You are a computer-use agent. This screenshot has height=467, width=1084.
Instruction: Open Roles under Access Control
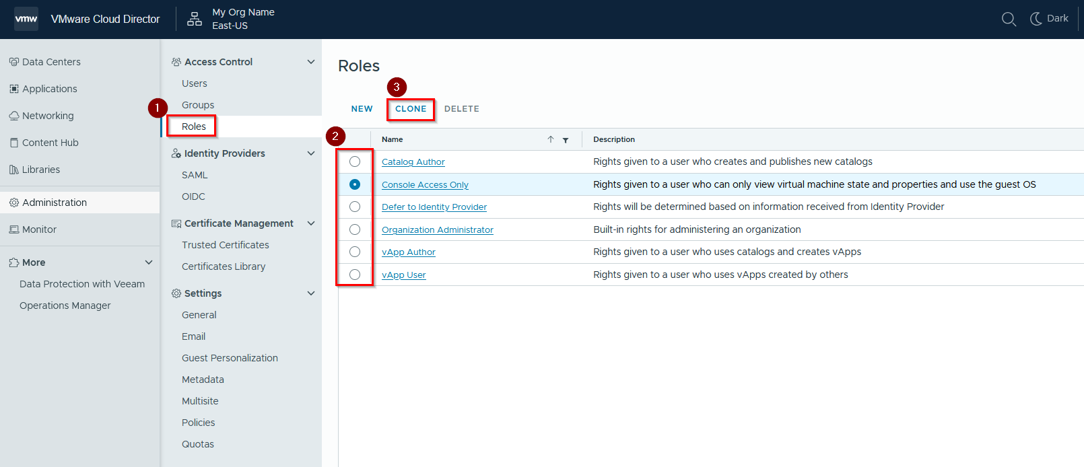click(x=194, y=127)
